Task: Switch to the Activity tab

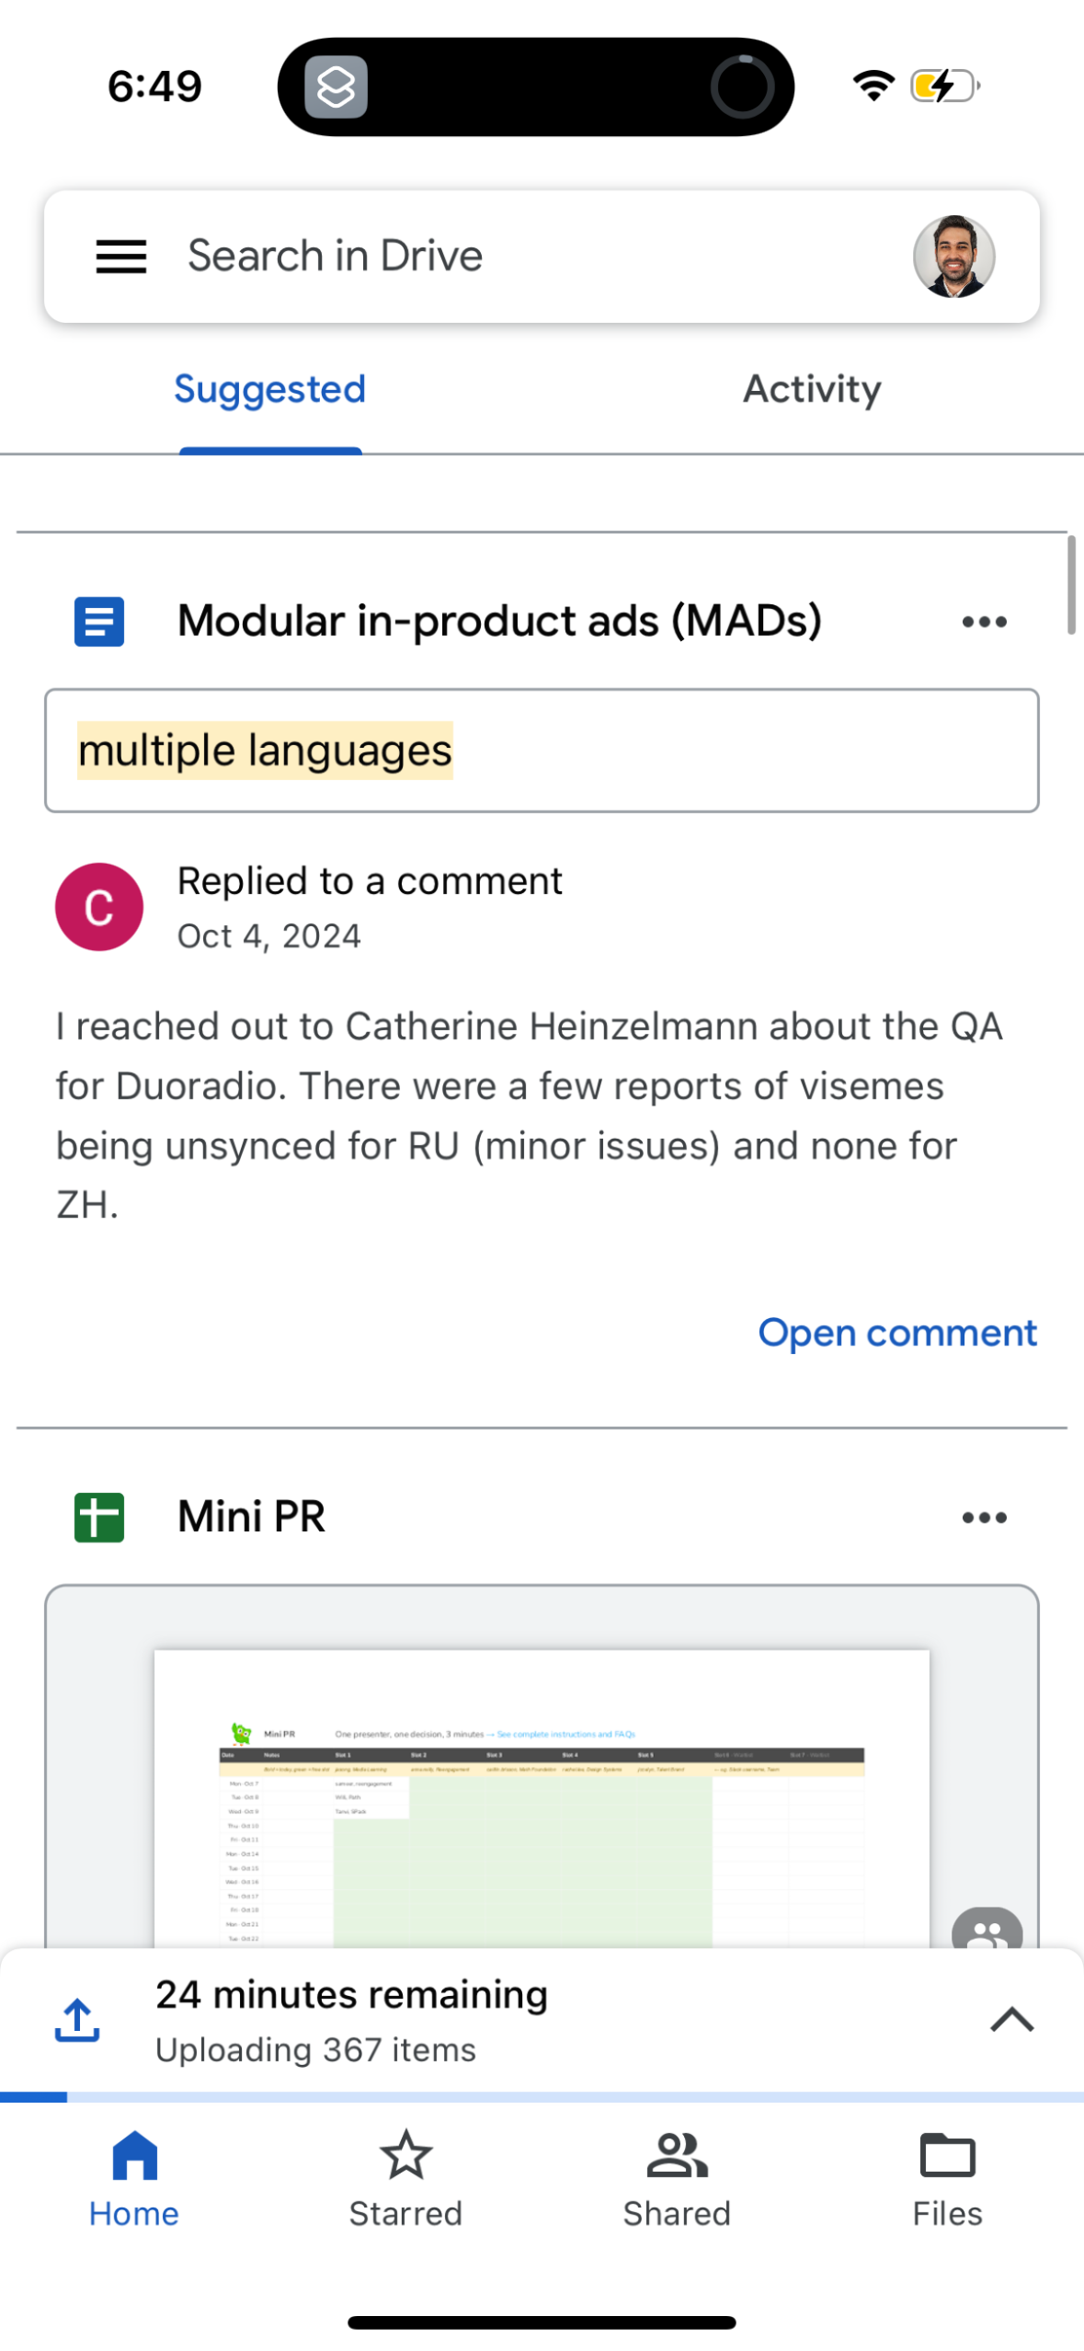Action: coord(811,390)
